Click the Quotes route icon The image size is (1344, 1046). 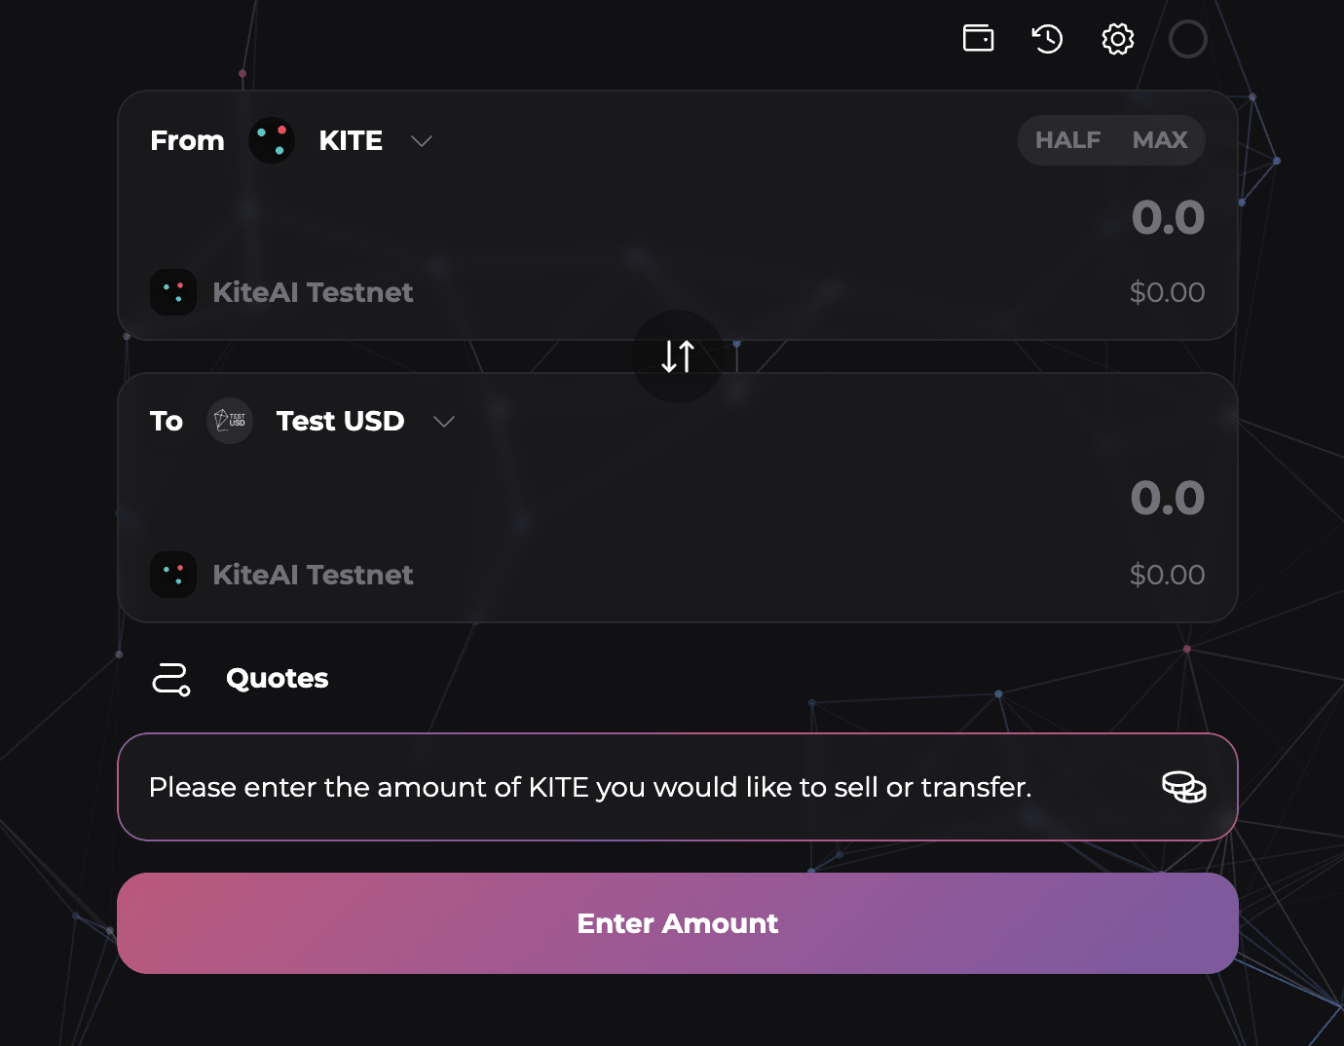171,679
